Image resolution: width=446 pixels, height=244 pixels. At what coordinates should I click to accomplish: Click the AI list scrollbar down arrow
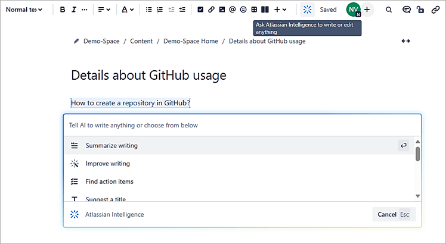click(417, 196)
